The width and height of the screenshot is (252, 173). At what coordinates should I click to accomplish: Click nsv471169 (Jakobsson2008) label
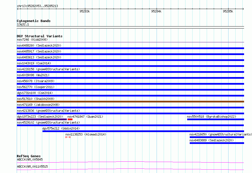(x=38, y=105)
